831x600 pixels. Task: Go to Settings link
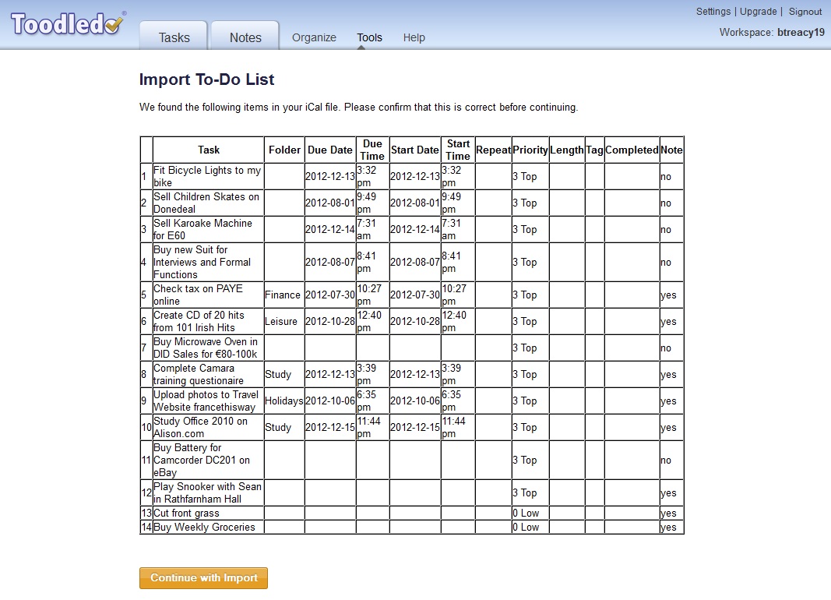(713, 12)
